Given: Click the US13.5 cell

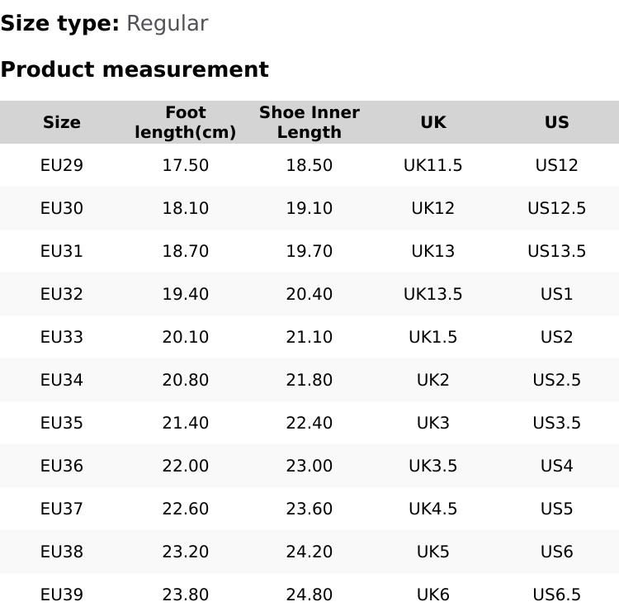Looking at the screenshot, I should click(557, 251).
